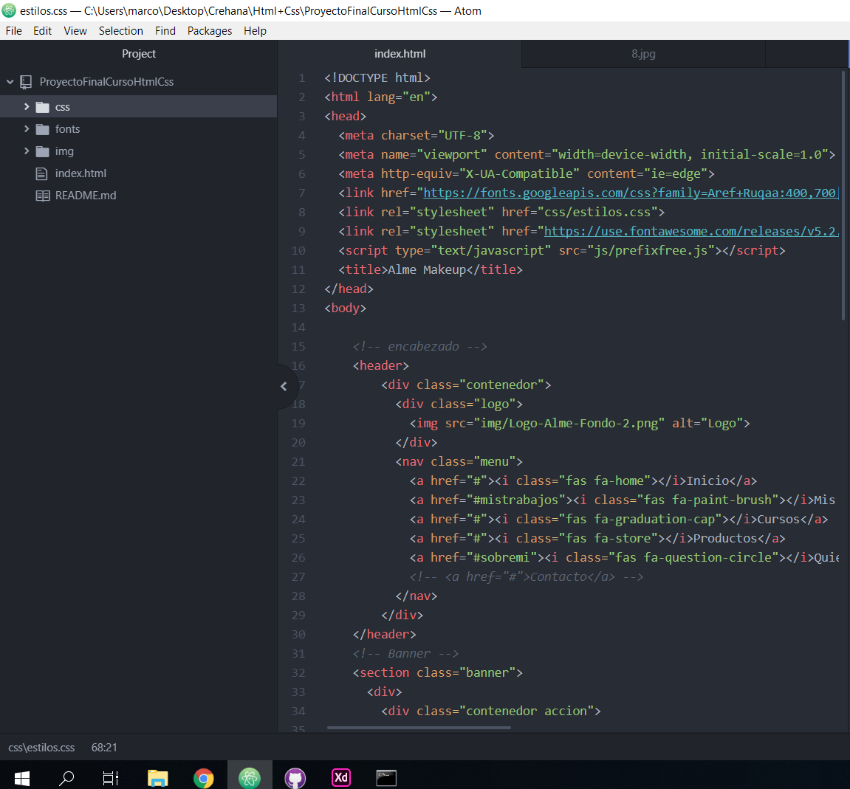
Task: Expand the fonts folder chevron
Action: [x=27, y=129]
